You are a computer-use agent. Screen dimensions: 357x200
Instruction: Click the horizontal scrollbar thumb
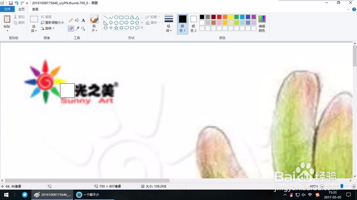tap(87, 181)
